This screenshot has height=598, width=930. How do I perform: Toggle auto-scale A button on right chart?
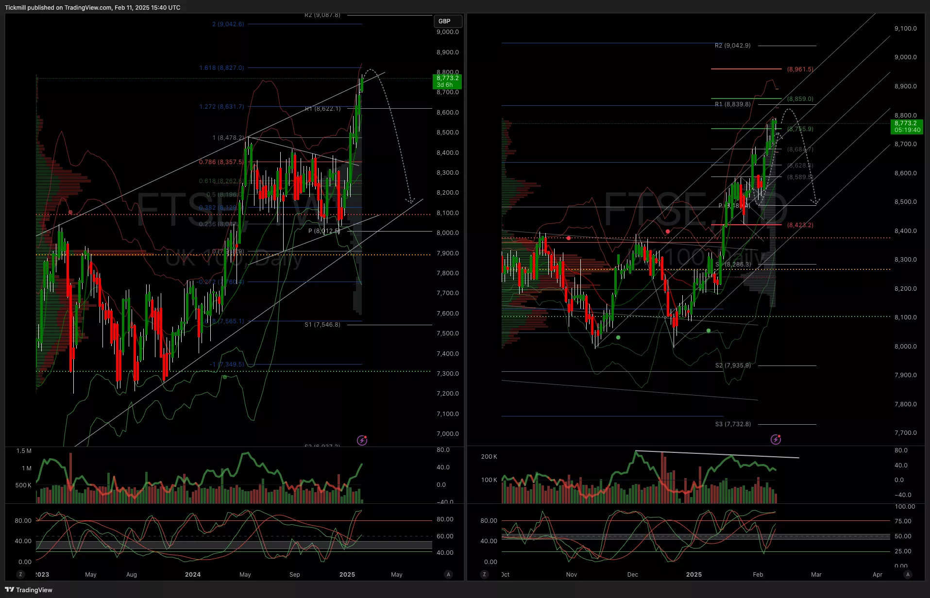coord(908,574)
